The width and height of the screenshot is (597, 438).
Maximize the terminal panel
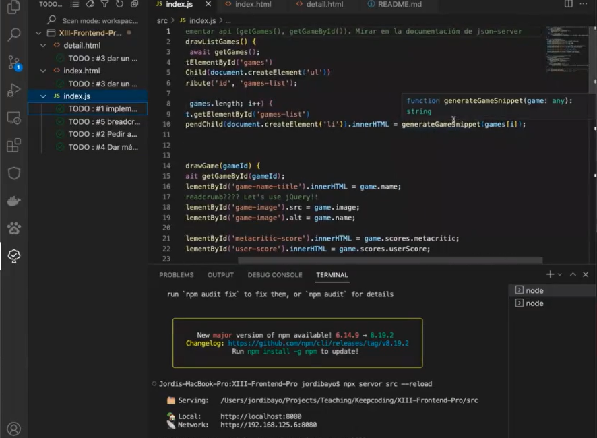[573, 274]
